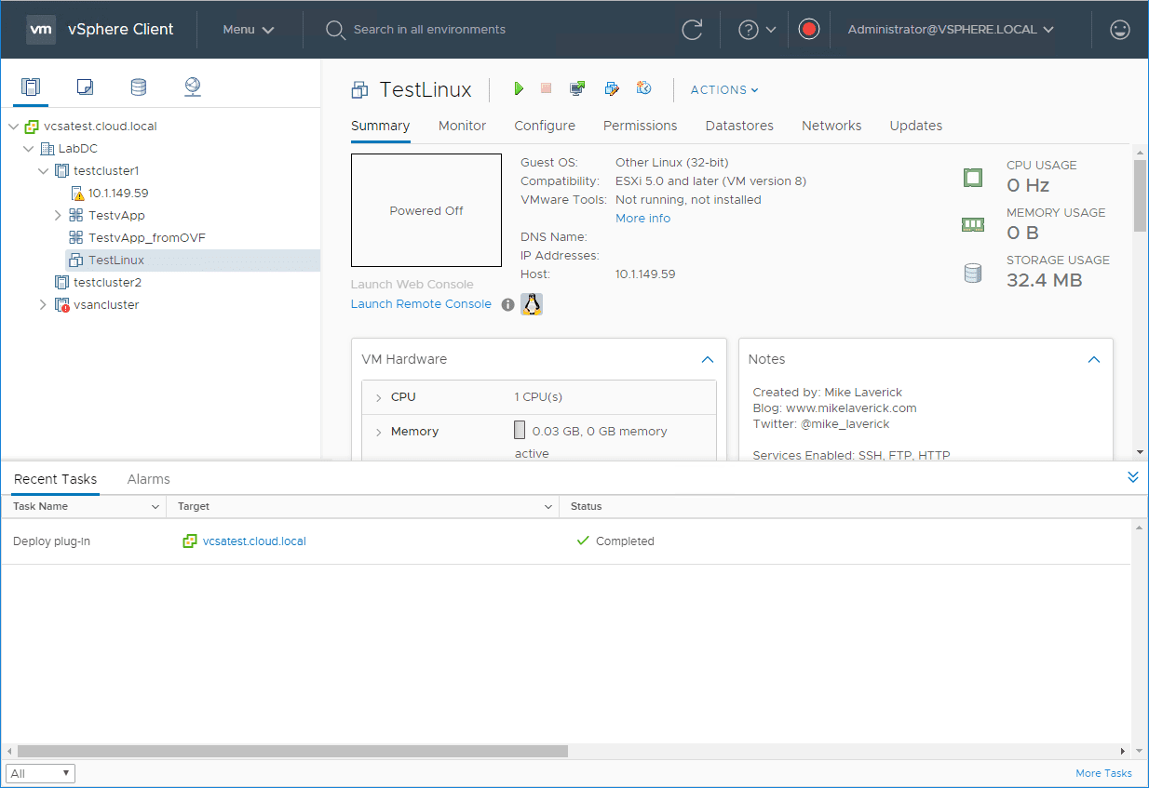The image size is (1149, 788).
Task: Expand TestvApp in the inventory tree
Action: [58, 215]
